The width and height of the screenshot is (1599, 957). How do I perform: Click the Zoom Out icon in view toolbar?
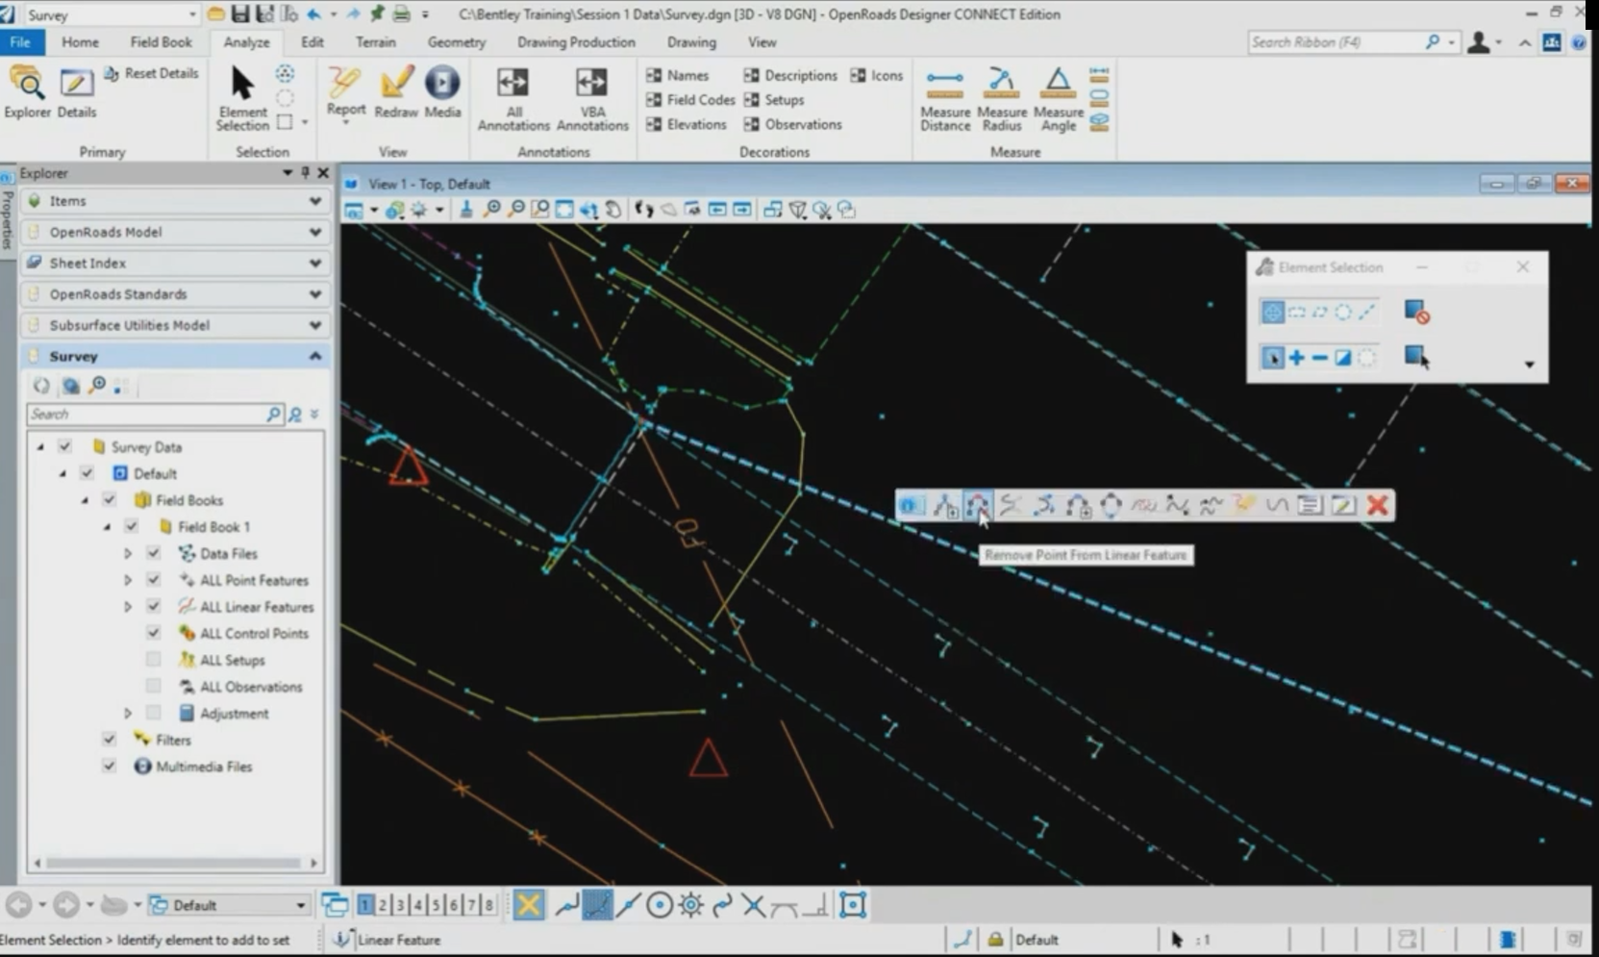[516, 210]
